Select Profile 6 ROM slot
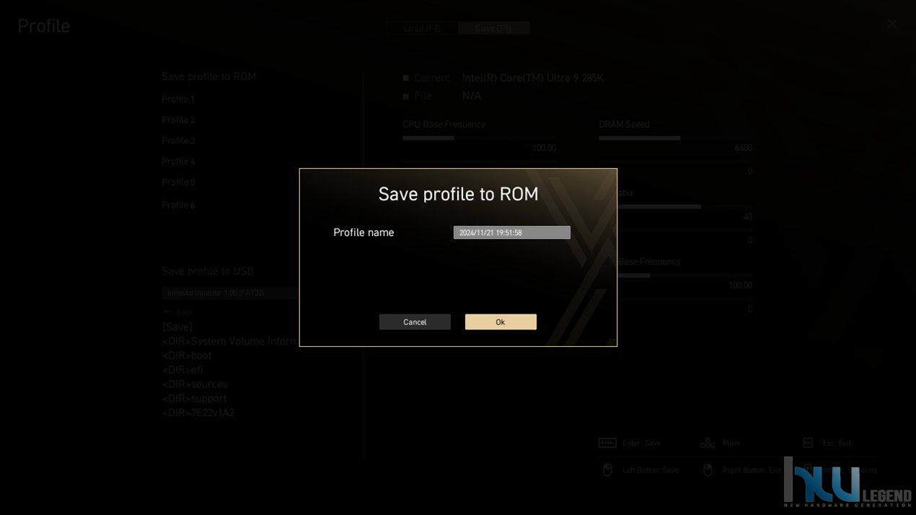 (178, 205)
